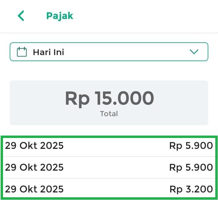The height and width of the screenshot is (200, 218).
Task: Click the Hari Ini label text
Action: point(48,52)
